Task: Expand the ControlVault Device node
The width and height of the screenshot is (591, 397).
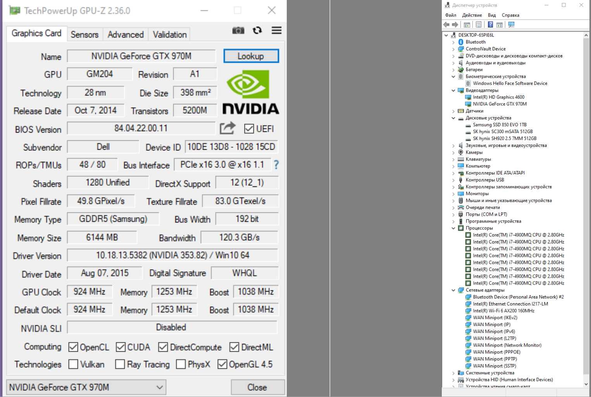Action: pyautogui.click(x=453, y=49)
